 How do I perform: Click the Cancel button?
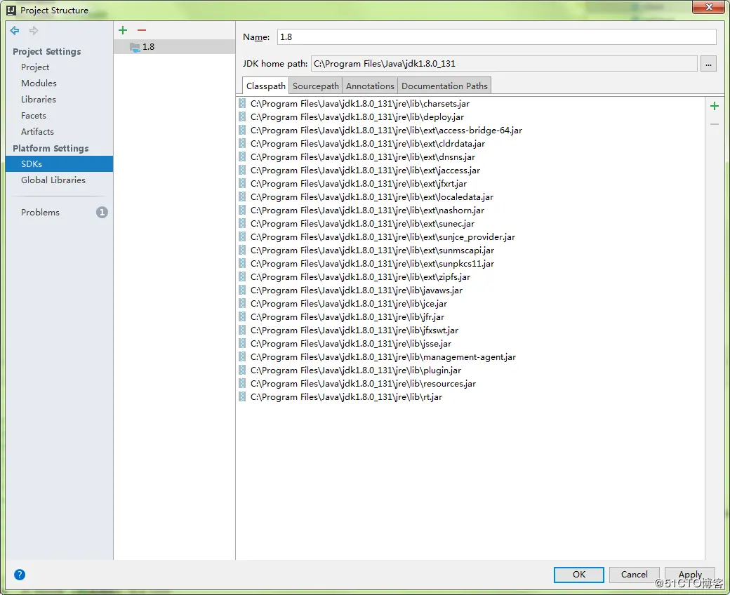click(x=634, y=575)
